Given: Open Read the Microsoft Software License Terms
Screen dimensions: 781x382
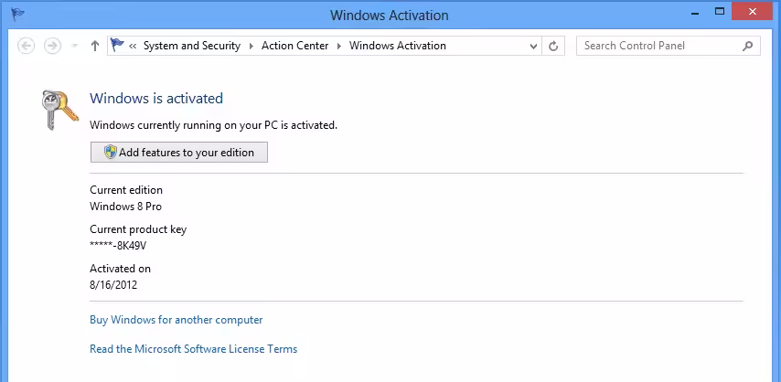Looking at the screenshot, I should coord(193,349).
